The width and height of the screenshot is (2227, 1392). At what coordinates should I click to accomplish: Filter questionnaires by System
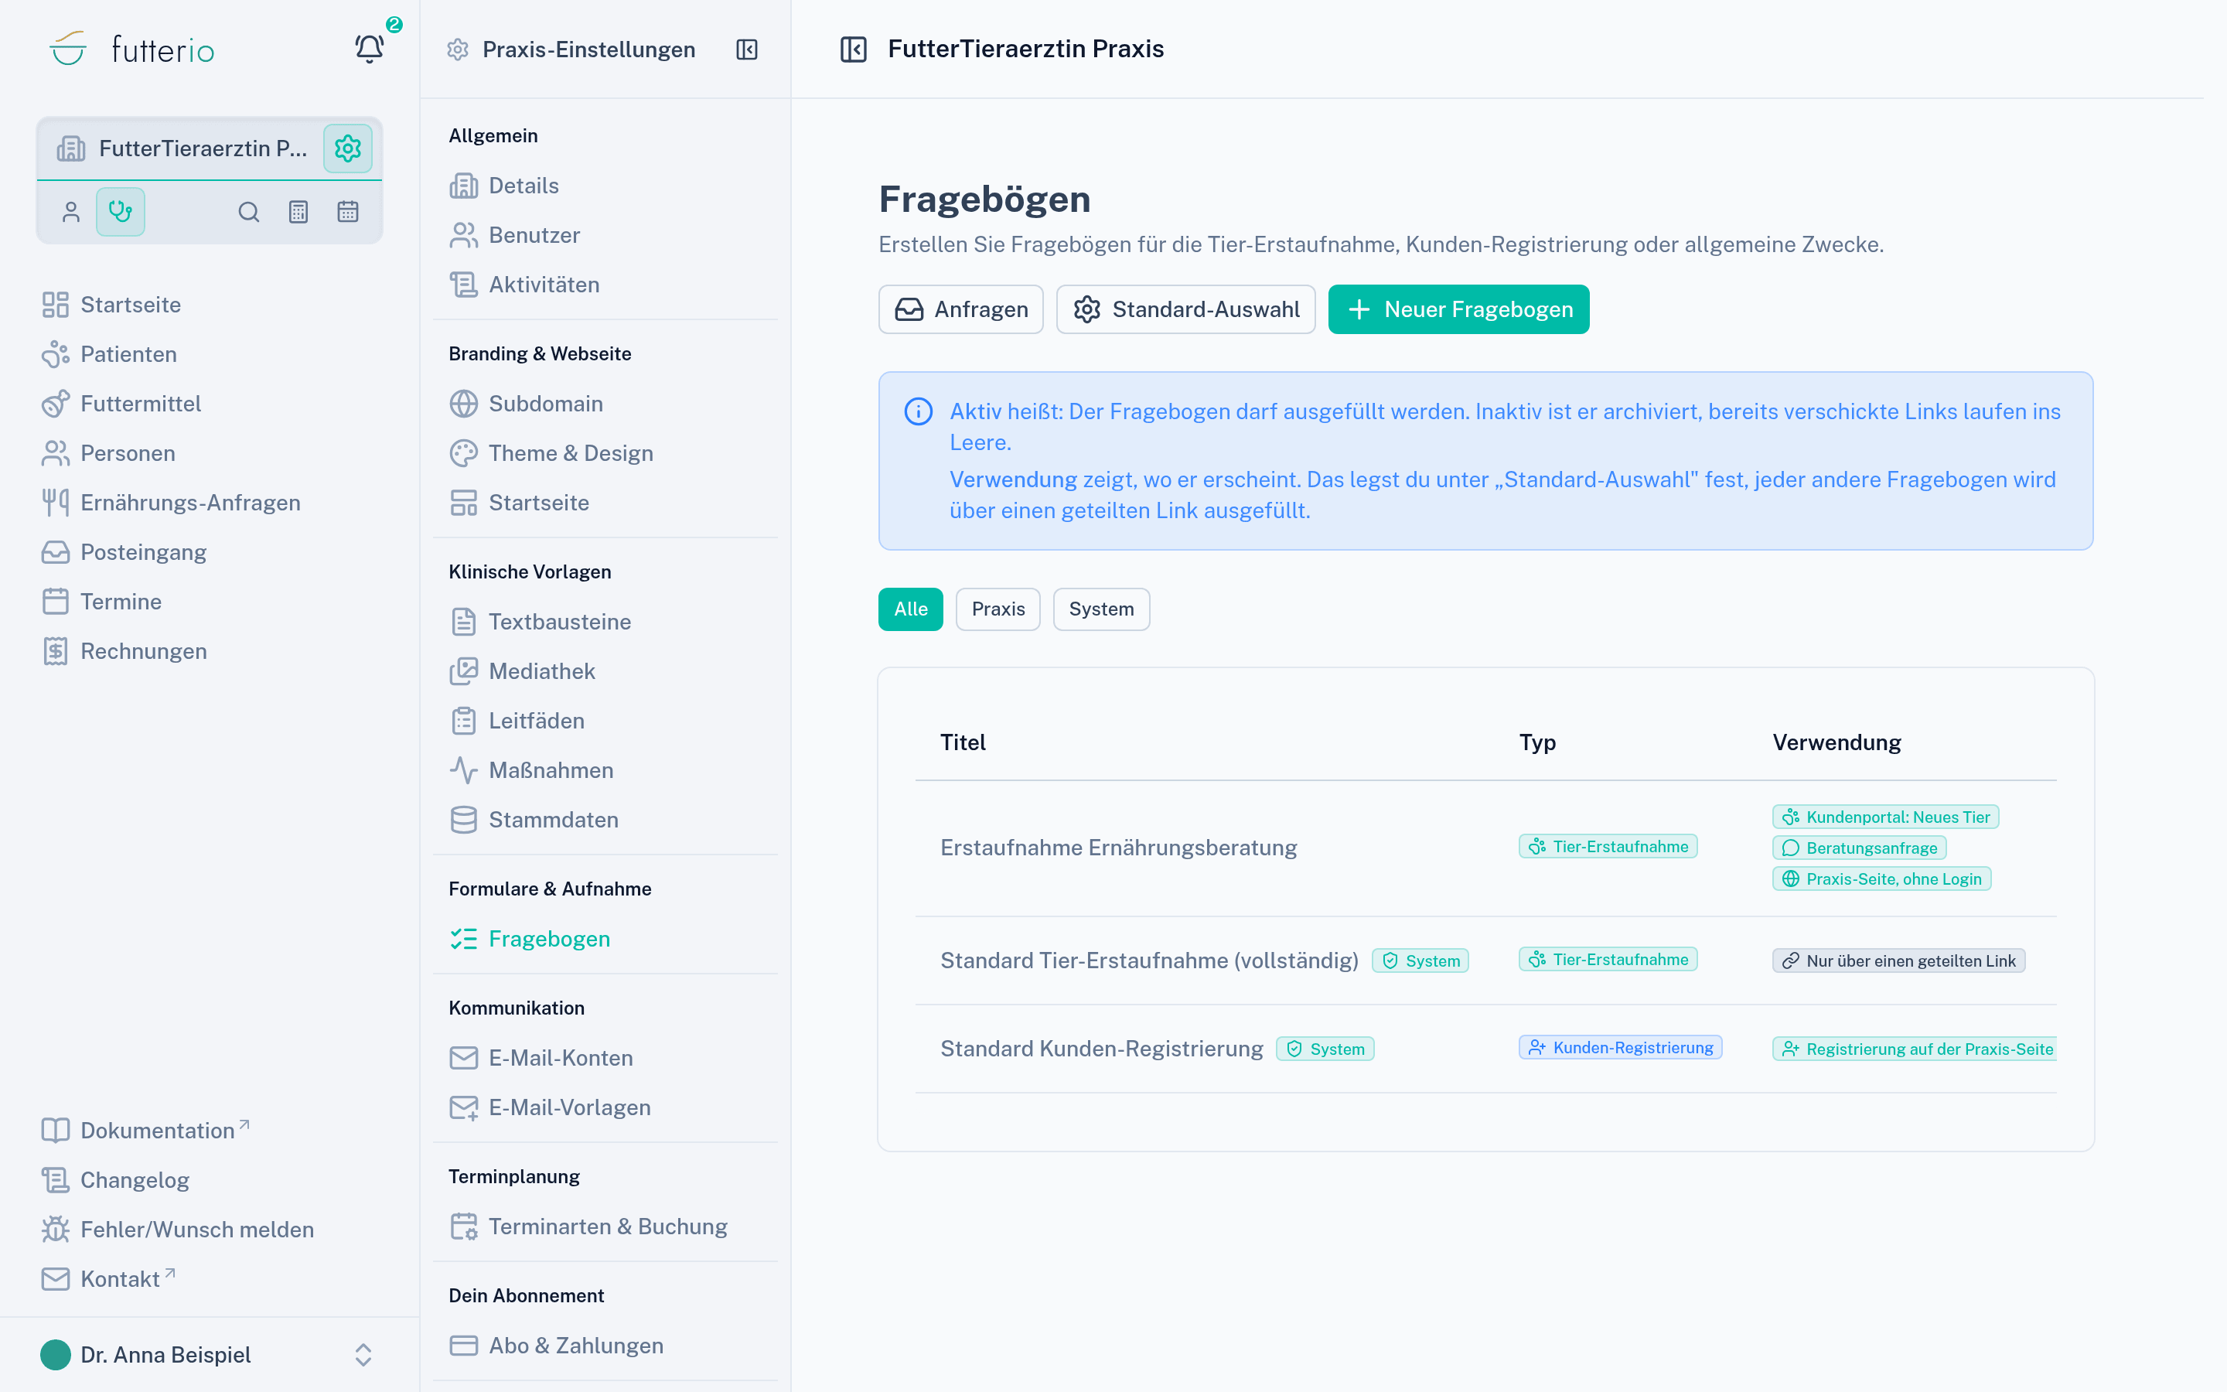pos(1100,609)
